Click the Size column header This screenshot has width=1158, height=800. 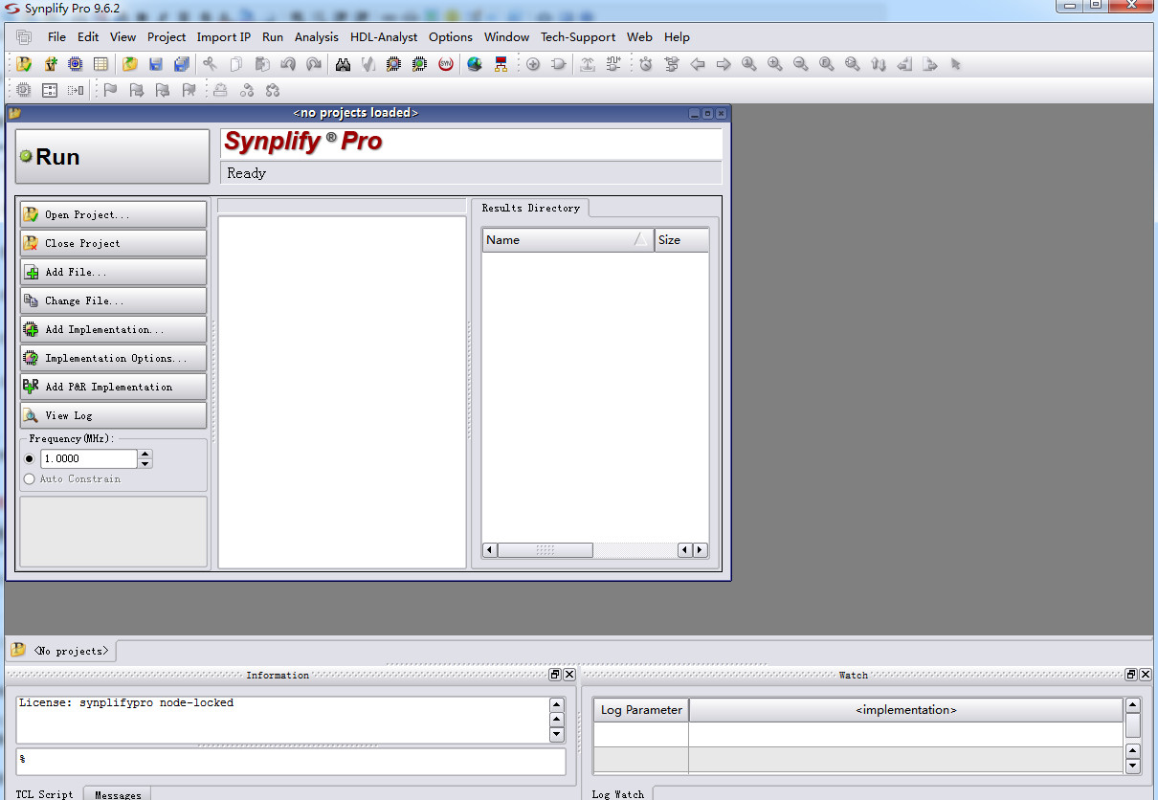click(681, 240)
